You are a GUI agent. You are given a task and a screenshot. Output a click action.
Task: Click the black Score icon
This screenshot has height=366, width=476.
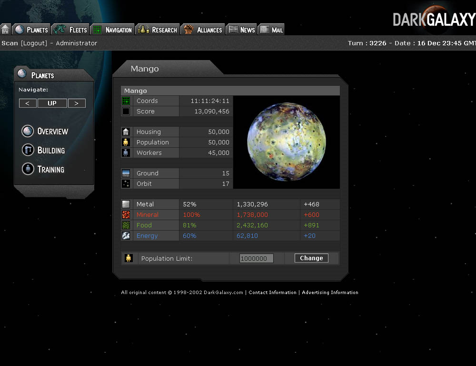click(126, 111)
